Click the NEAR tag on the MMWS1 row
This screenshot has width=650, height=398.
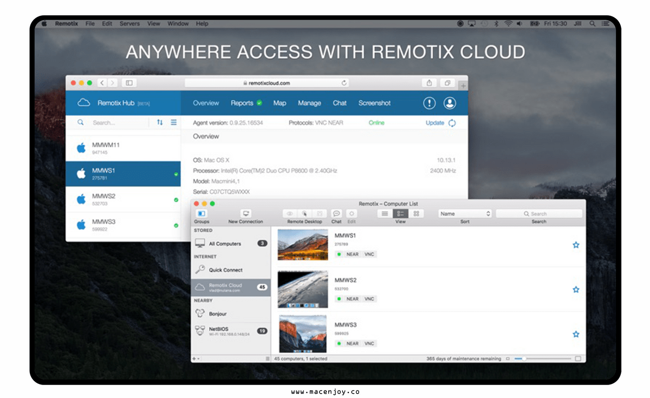click(x=353, y=254)
